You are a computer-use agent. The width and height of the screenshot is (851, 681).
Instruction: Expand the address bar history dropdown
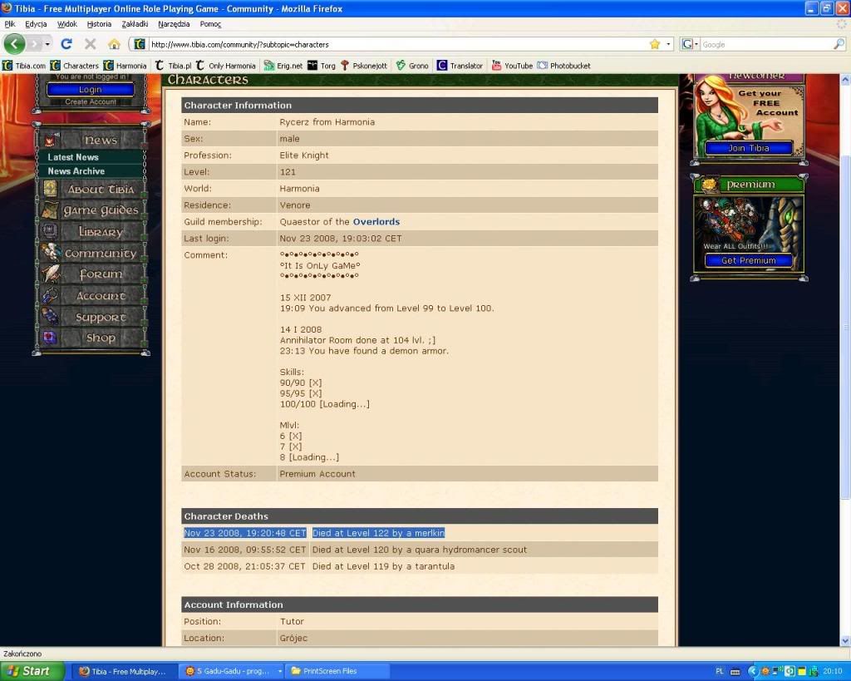coord(668,44)
